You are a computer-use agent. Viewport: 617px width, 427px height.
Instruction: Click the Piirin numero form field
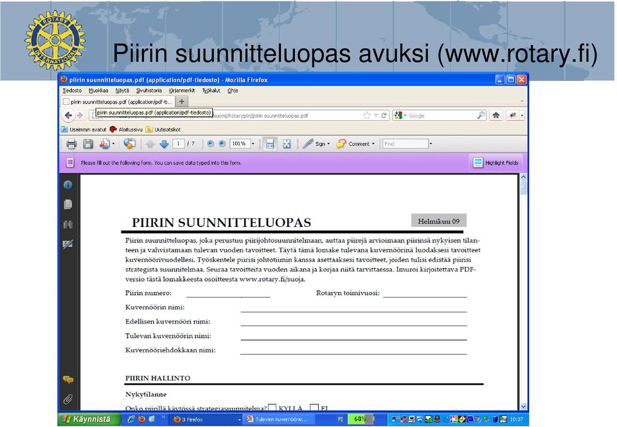coord(228,293)
